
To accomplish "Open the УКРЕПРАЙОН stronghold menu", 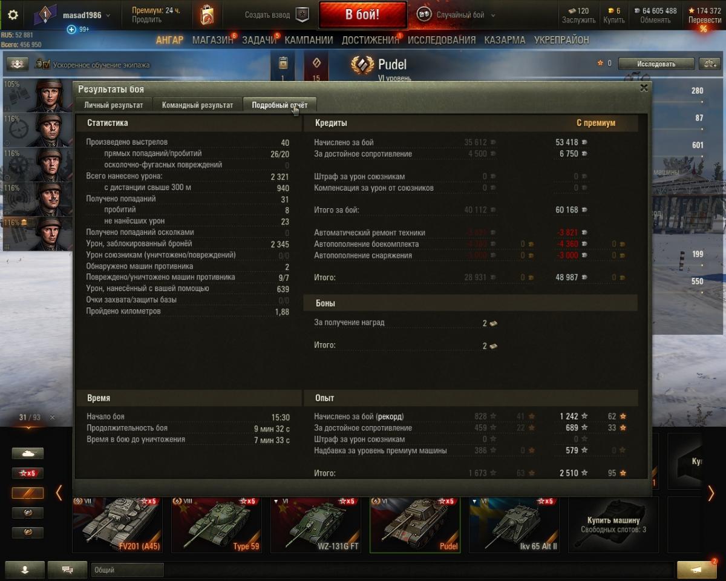I will click(561, 40).
